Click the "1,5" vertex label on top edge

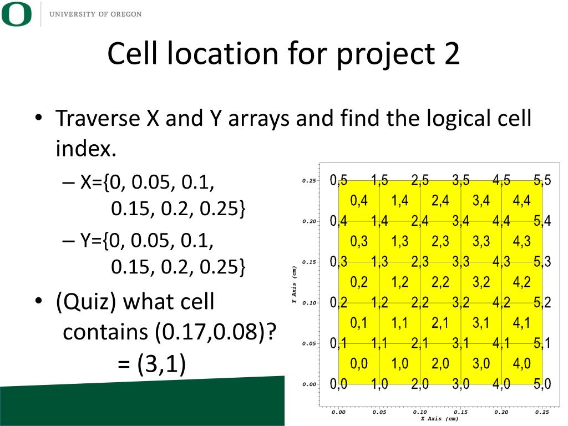(379, 180)
